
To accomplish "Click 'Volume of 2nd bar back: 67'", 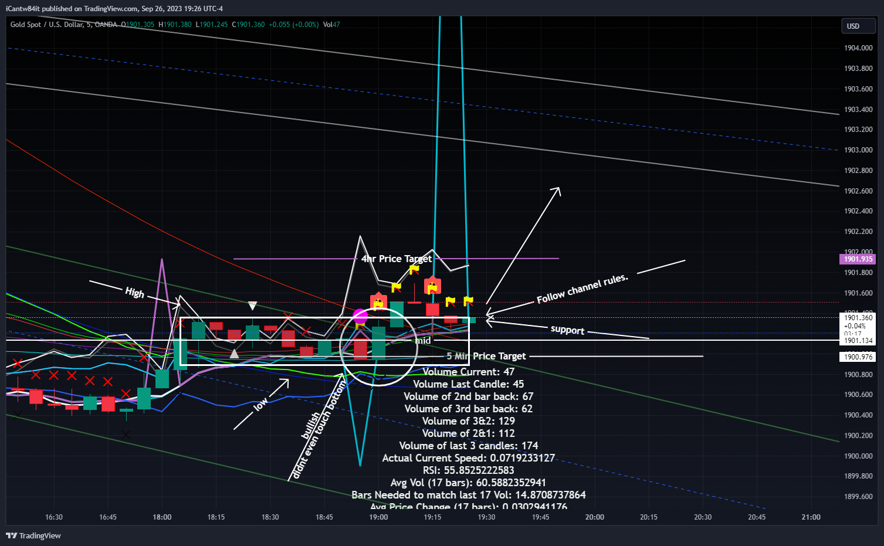I will [468, 396].
